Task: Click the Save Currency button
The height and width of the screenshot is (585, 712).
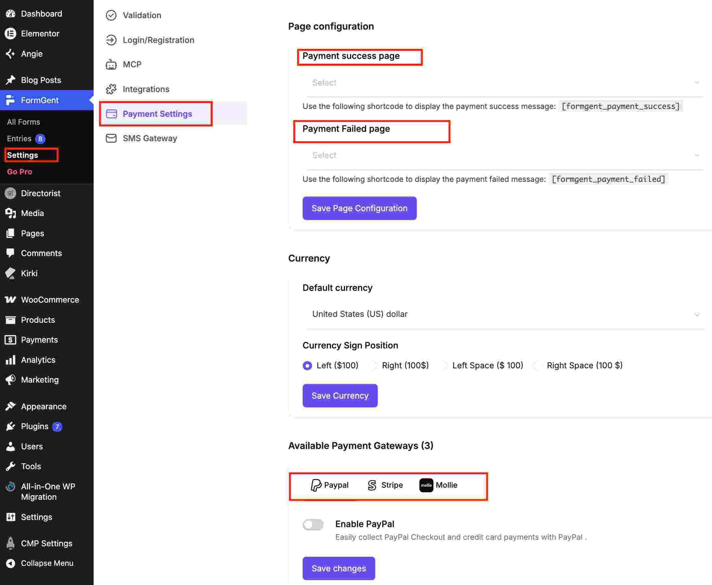Action: click(x=340, y=396)
